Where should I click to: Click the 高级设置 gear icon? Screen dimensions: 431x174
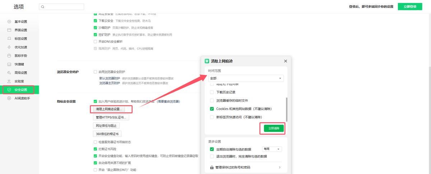9,73
